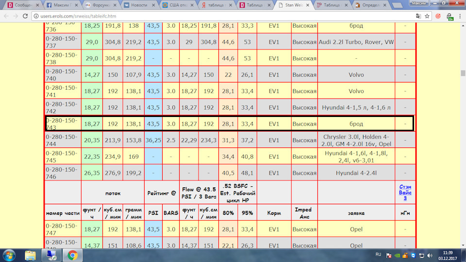Click scroll up arrow of page scrollbar
The image size is (466, 262).
[463, 26]
